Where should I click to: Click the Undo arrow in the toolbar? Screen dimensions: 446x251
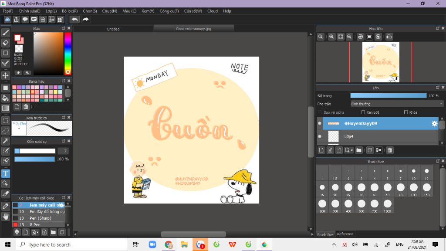pos(74,19)
